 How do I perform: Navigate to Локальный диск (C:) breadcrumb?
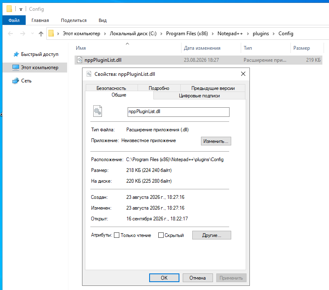[133, 34]
